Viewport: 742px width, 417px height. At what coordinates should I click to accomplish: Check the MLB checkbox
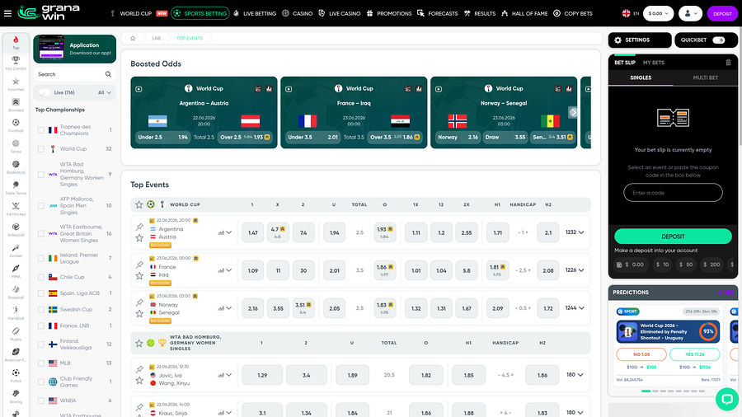point(41,363)
